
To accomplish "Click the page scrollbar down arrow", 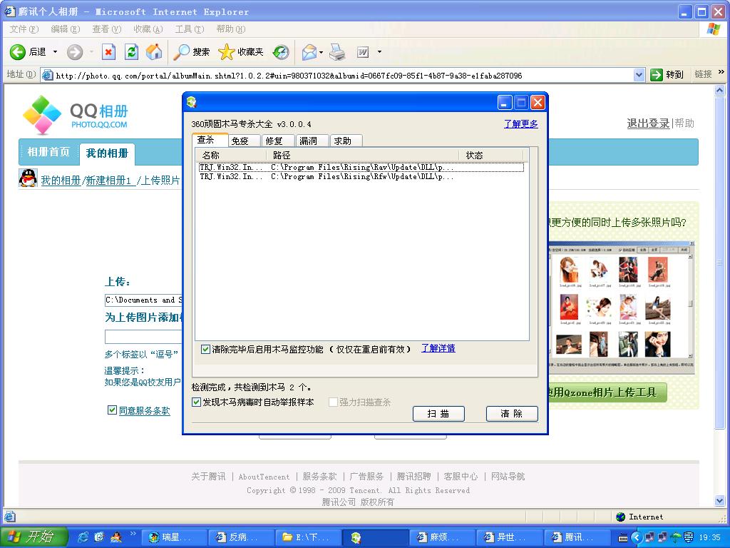I will [720, 501].
